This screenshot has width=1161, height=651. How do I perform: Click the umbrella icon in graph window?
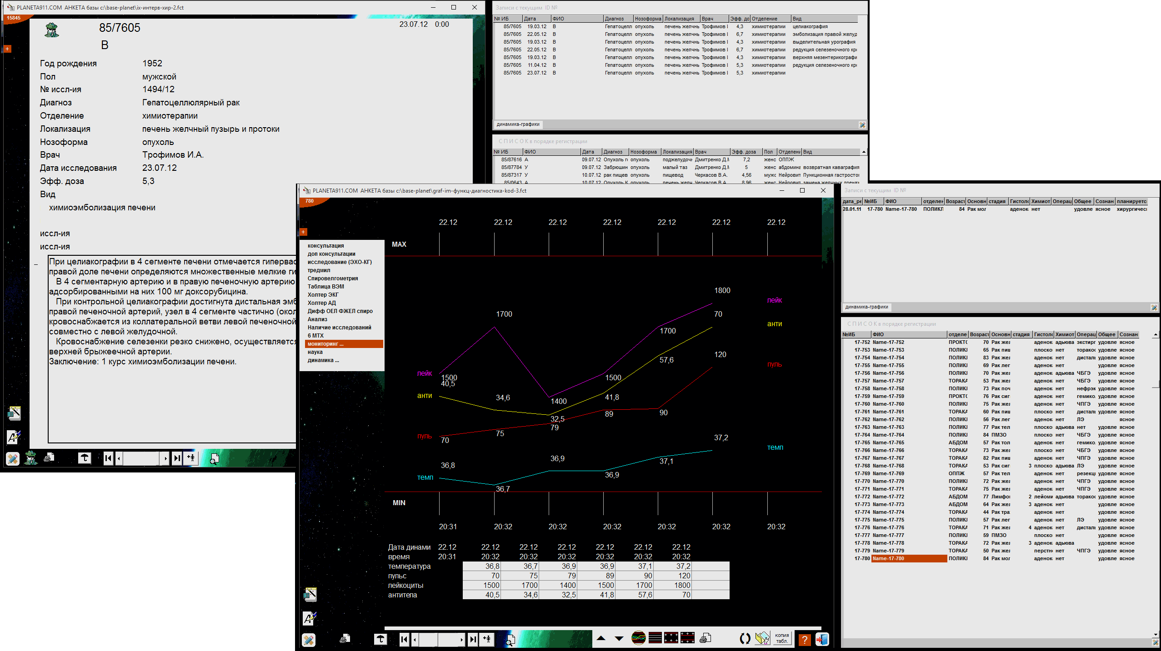coord(380,639)
